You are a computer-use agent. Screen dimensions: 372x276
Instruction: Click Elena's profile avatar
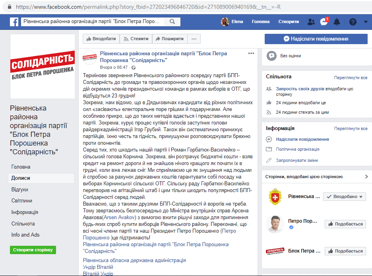tap(225, 21)
